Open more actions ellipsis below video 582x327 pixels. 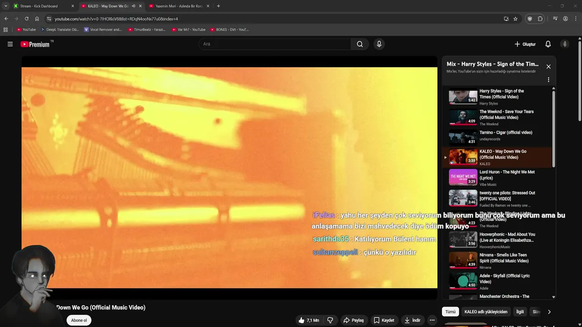432,320
